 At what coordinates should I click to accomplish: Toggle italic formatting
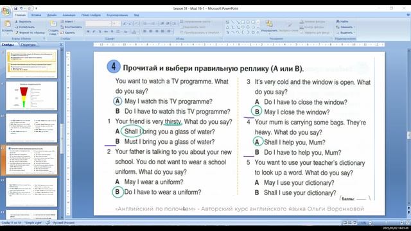pos(94,31)
